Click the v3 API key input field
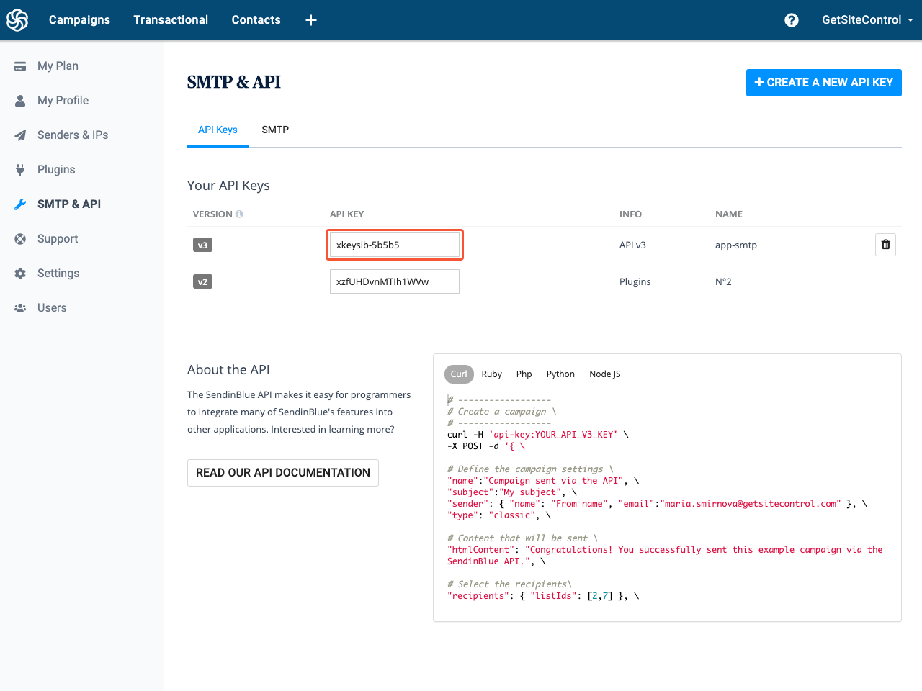The width and height of the screenshot is (922, 691). pyautogui.click(x=394, y=245)
